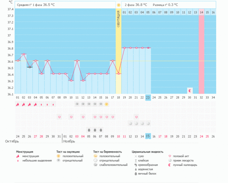The image size is (228, 183).
Task: Select highlighted calendar date 15 in November
Action: 148,136
